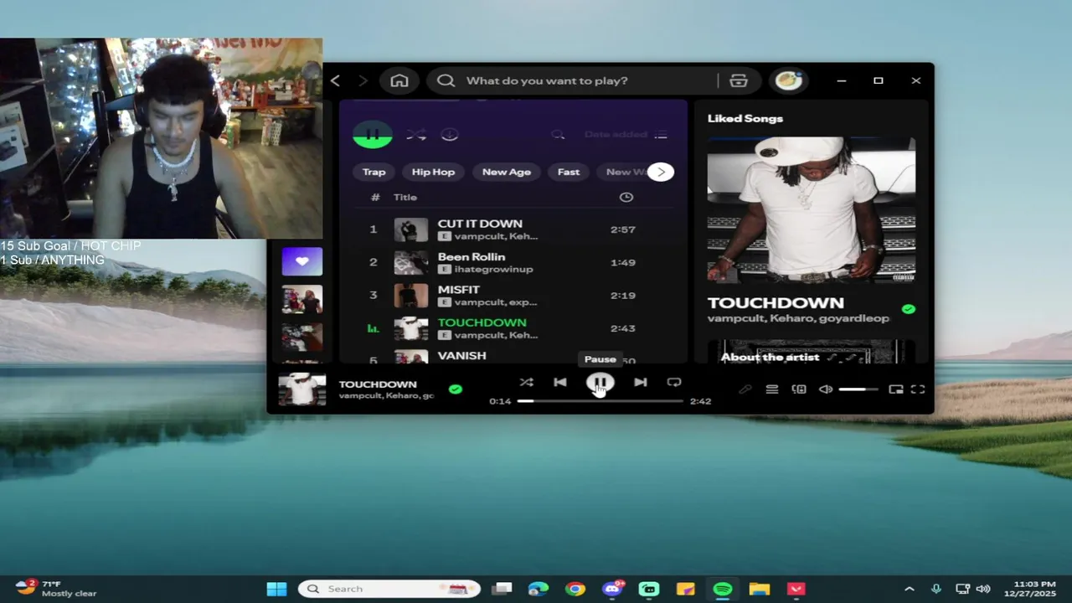This screenshot has height=603, width=1072.
Task: Open the Spotify taskbar icon
Action: (x=723, y=589)
